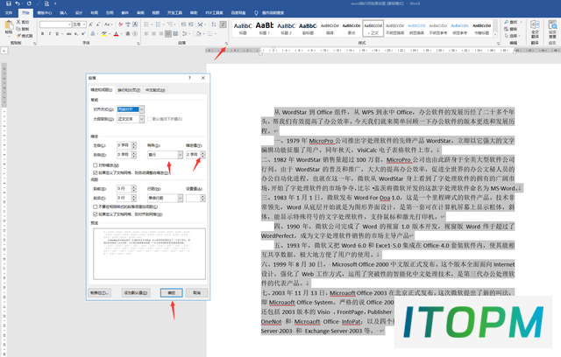Click the full-text translate icon
The image size is (561, 357).
click(535, 25)
